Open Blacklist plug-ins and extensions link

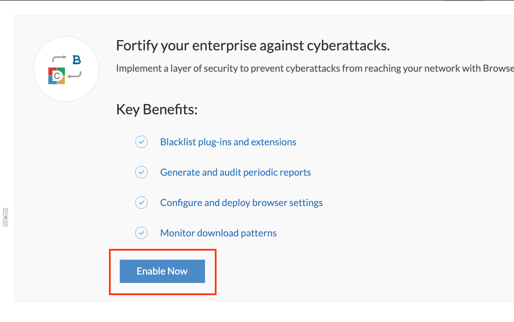228,142
